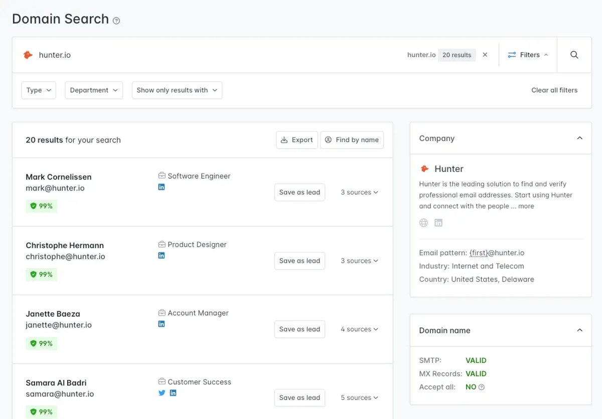Click the Account Manager job title
The width and height of the screenshot is (602, 419).
pos(198,313)
